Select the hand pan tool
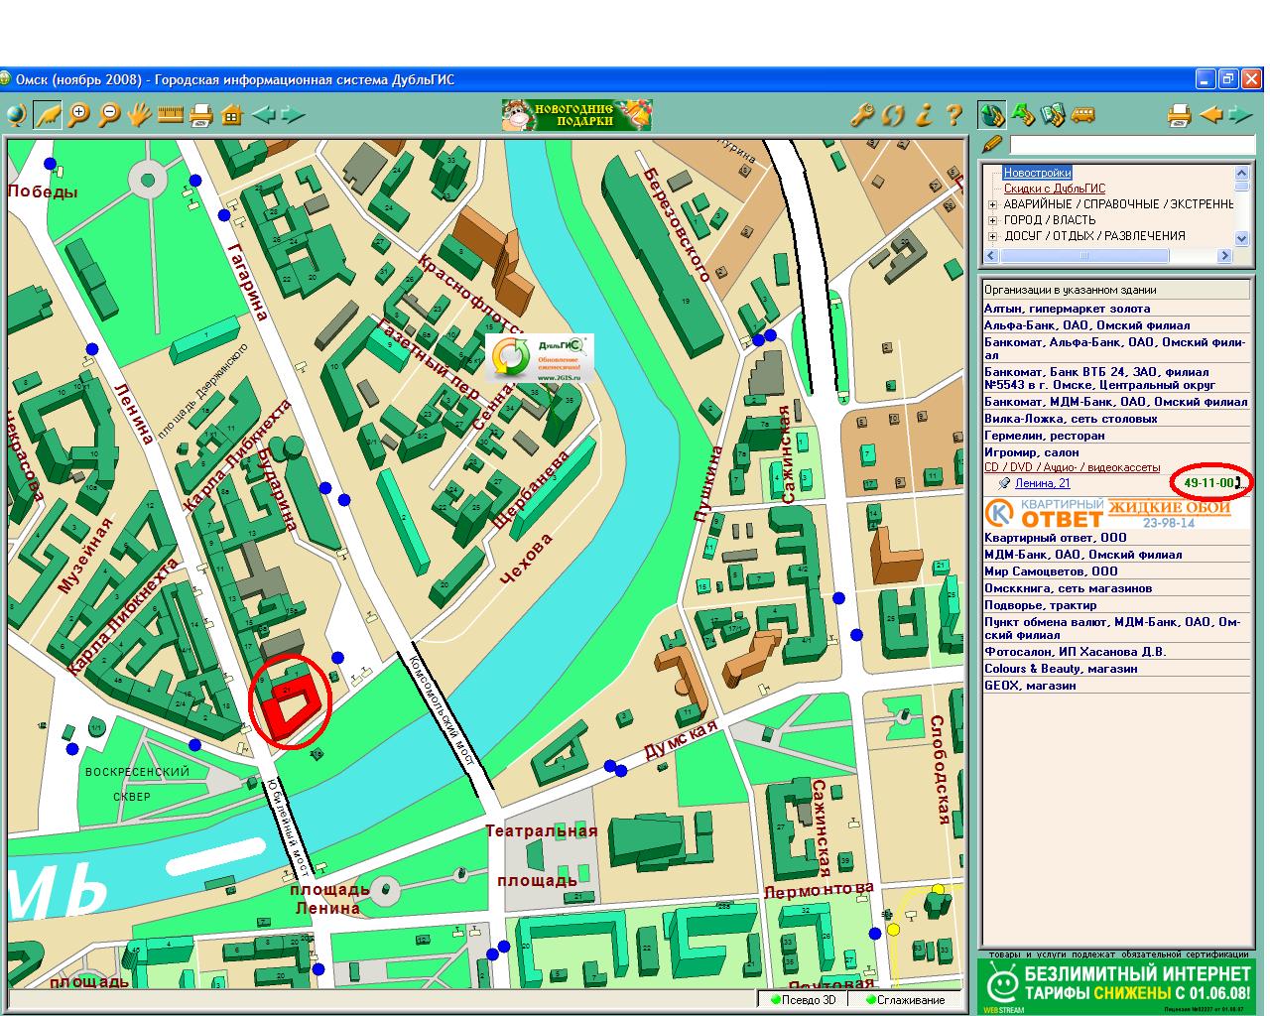This screenshot has width=1270, height=1016. tap(139, 115)
